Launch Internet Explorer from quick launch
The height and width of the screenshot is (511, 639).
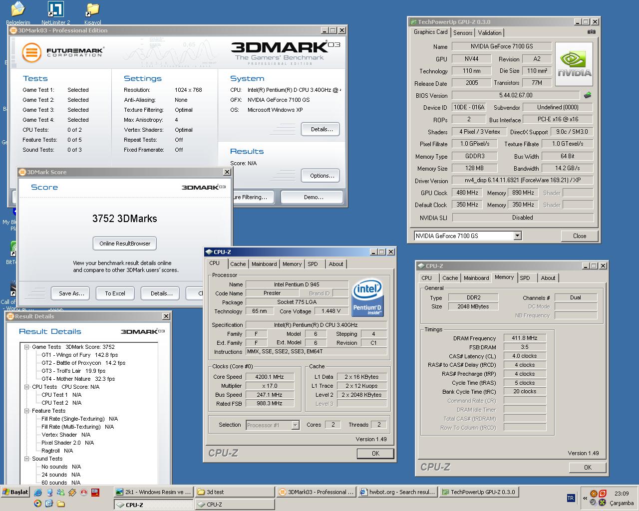point(38,493)
